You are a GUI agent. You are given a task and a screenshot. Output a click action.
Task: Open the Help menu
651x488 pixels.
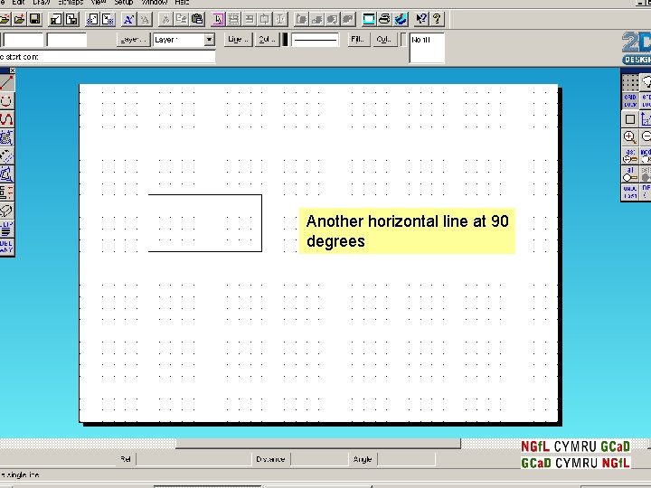point(182,2)
